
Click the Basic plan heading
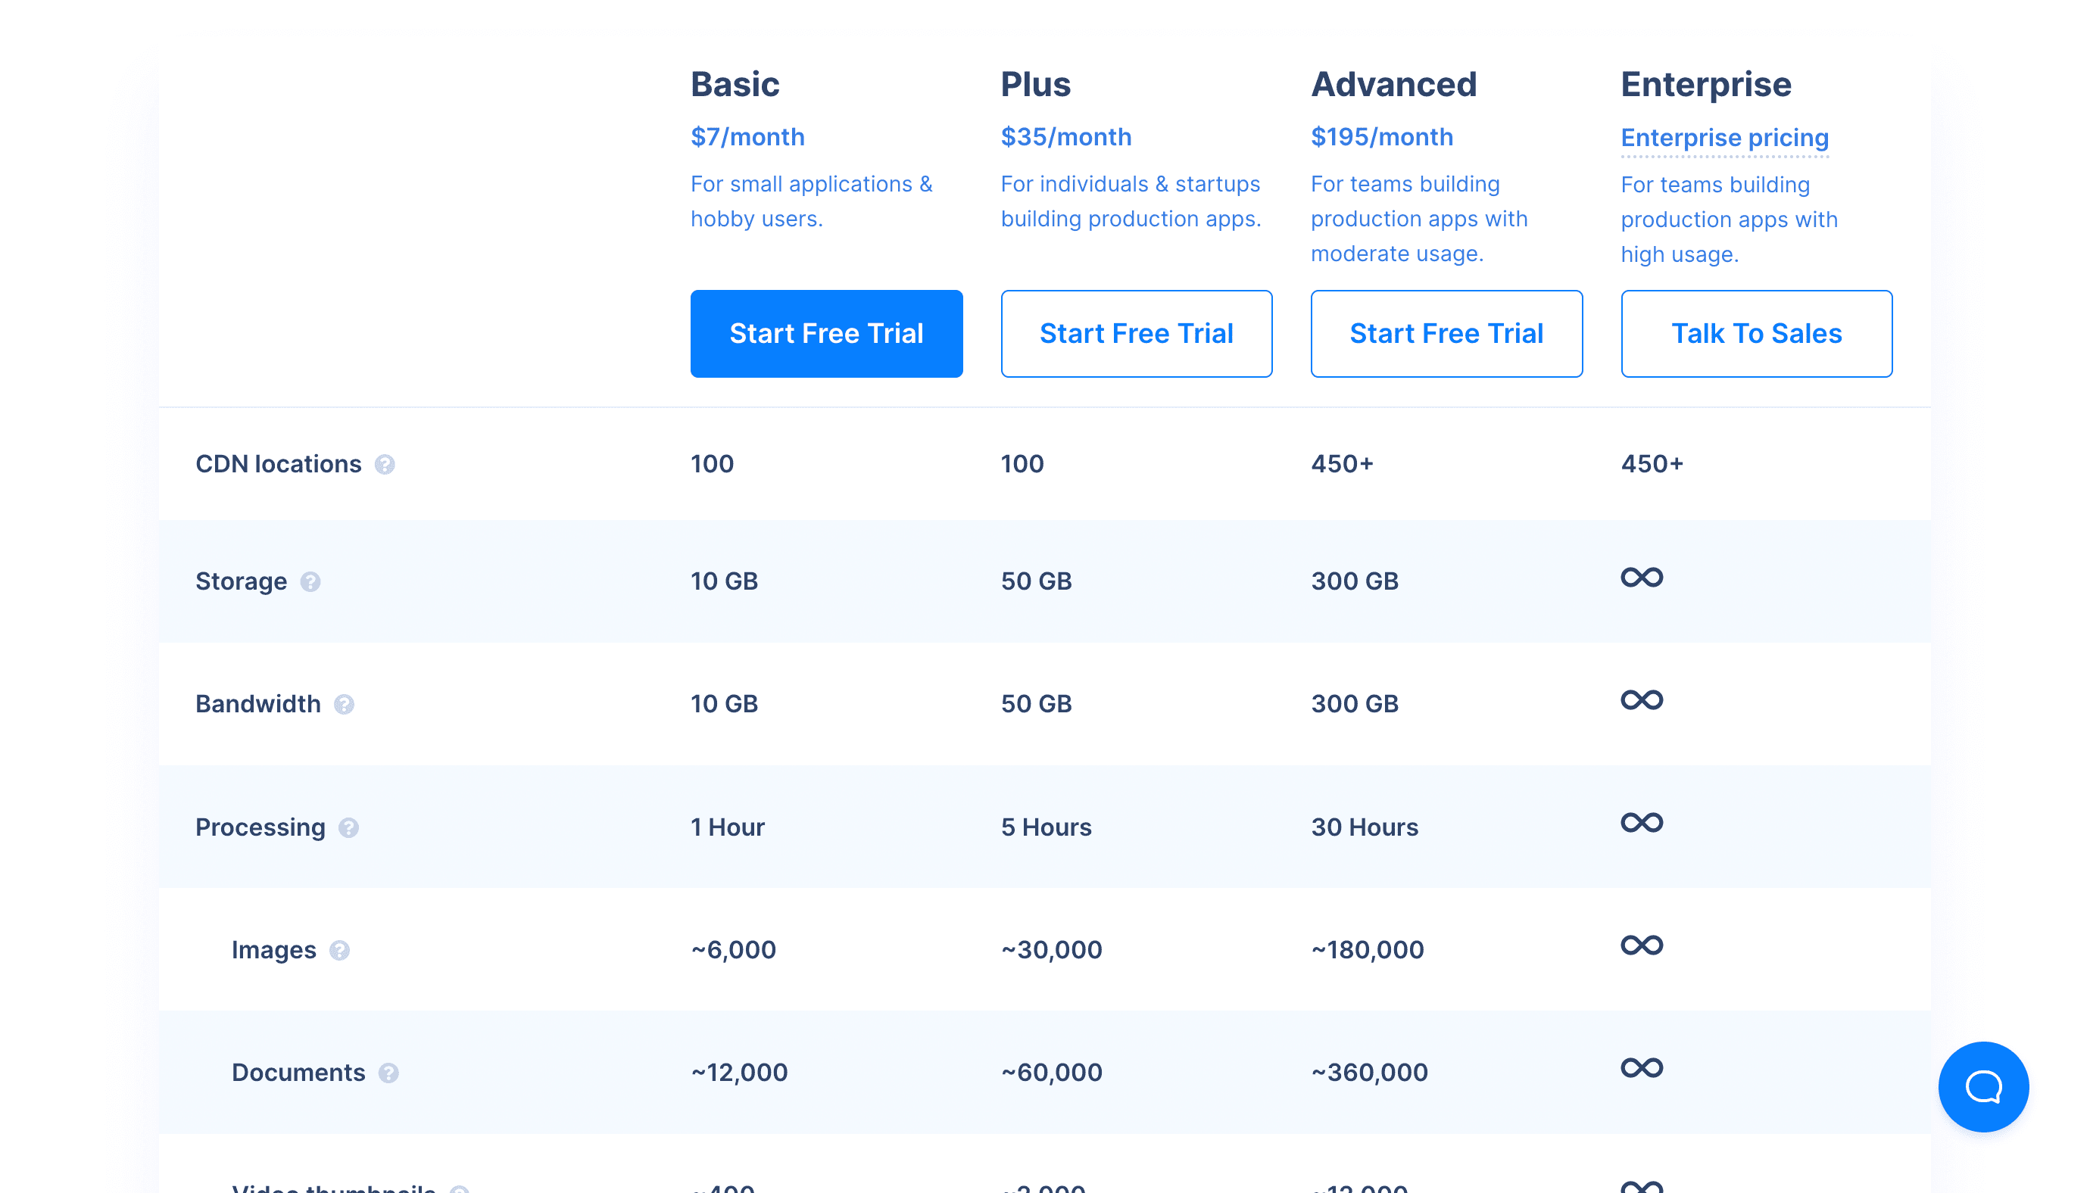pos(735,84)
